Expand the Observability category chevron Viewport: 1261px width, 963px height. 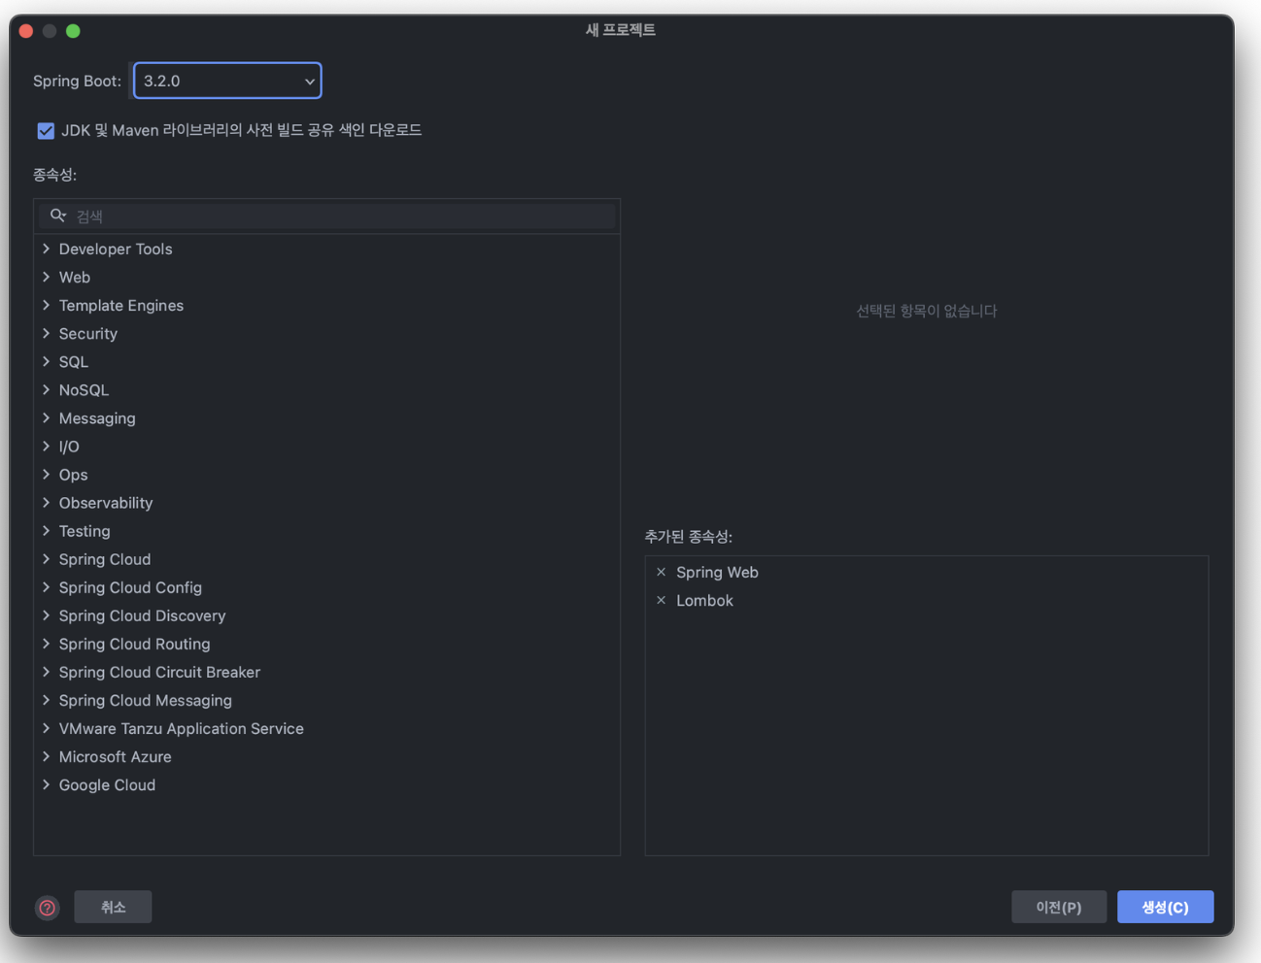click(x=46, y=503)
